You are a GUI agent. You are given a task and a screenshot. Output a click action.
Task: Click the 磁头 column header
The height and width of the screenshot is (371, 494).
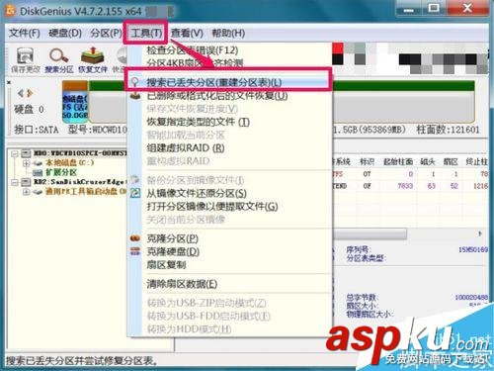click(x=428, y=161)
